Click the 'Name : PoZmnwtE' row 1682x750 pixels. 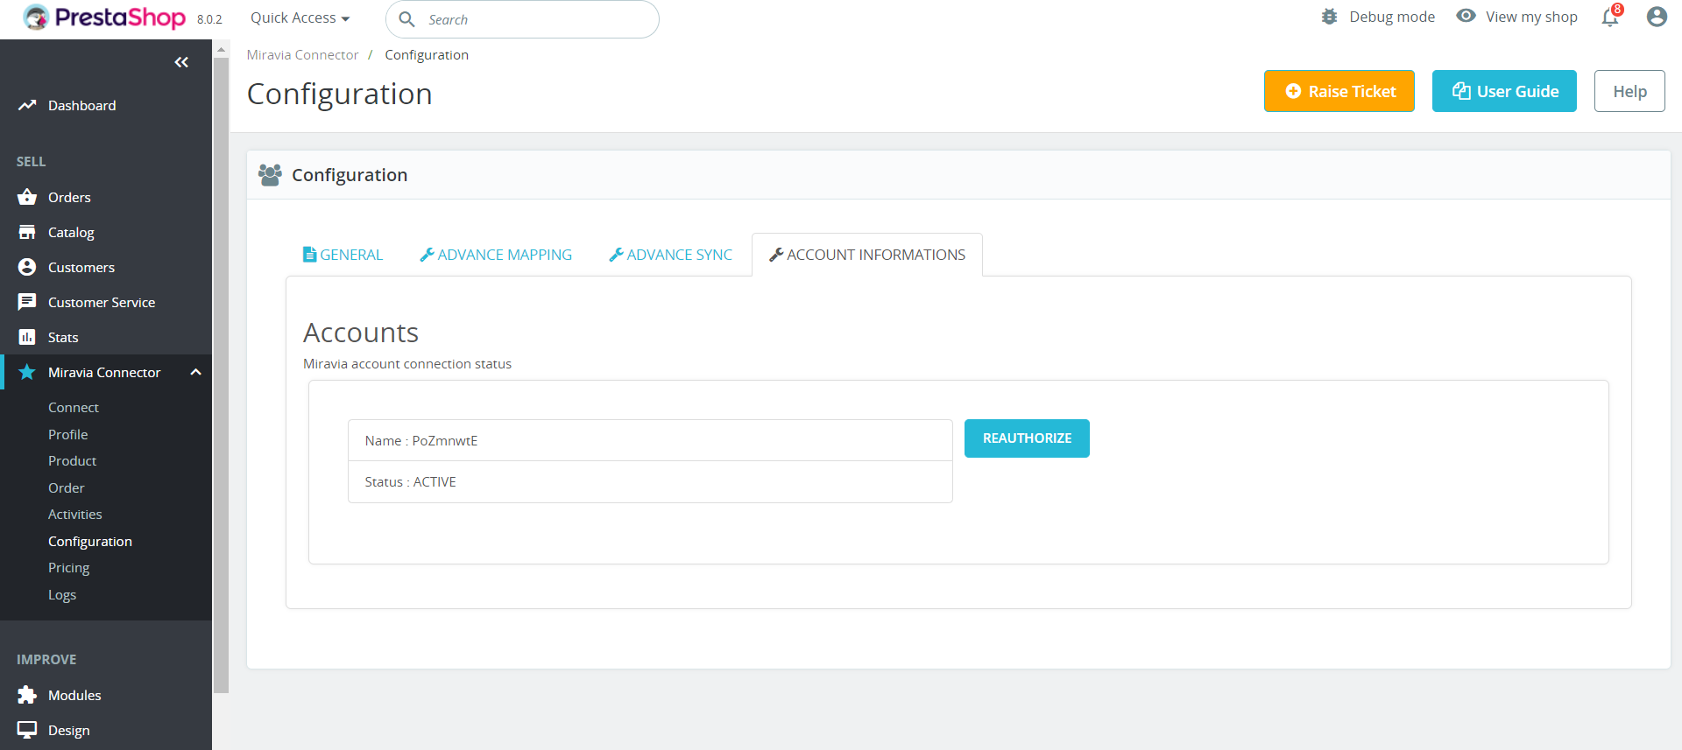point(650,440)
